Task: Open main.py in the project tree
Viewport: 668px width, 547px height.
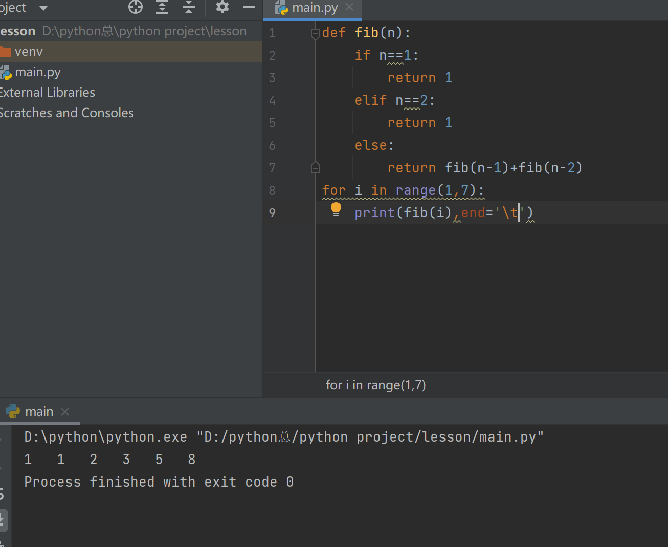Action: pos(131,72)
